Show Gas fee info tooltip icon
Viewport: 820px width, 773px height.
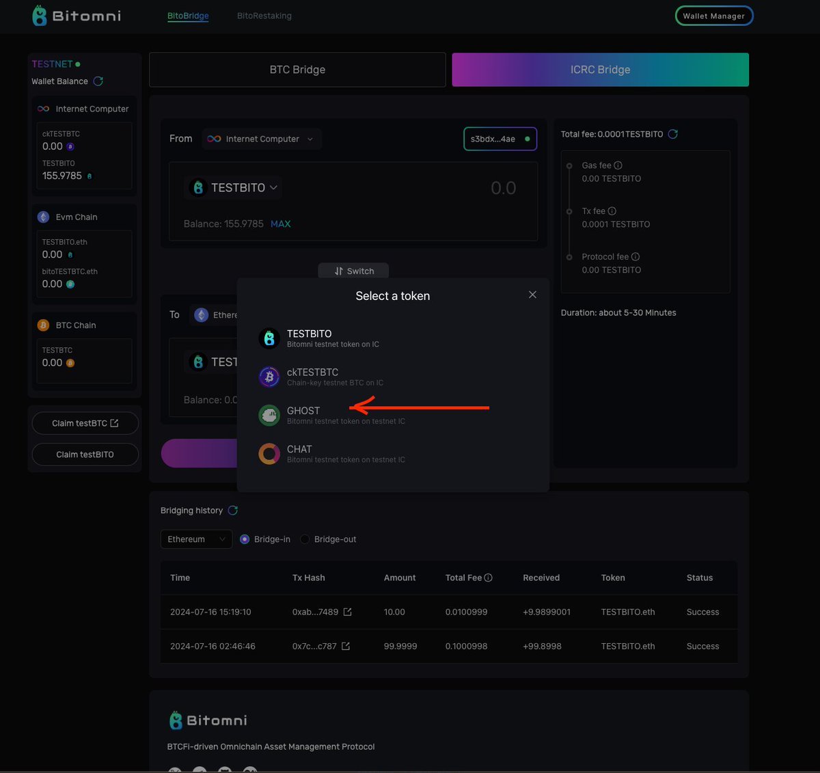pyautogui.click(x=618, y=165)
